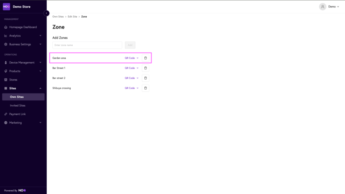
Task: Expand the Analytics menu section
Action: point(23,36)
